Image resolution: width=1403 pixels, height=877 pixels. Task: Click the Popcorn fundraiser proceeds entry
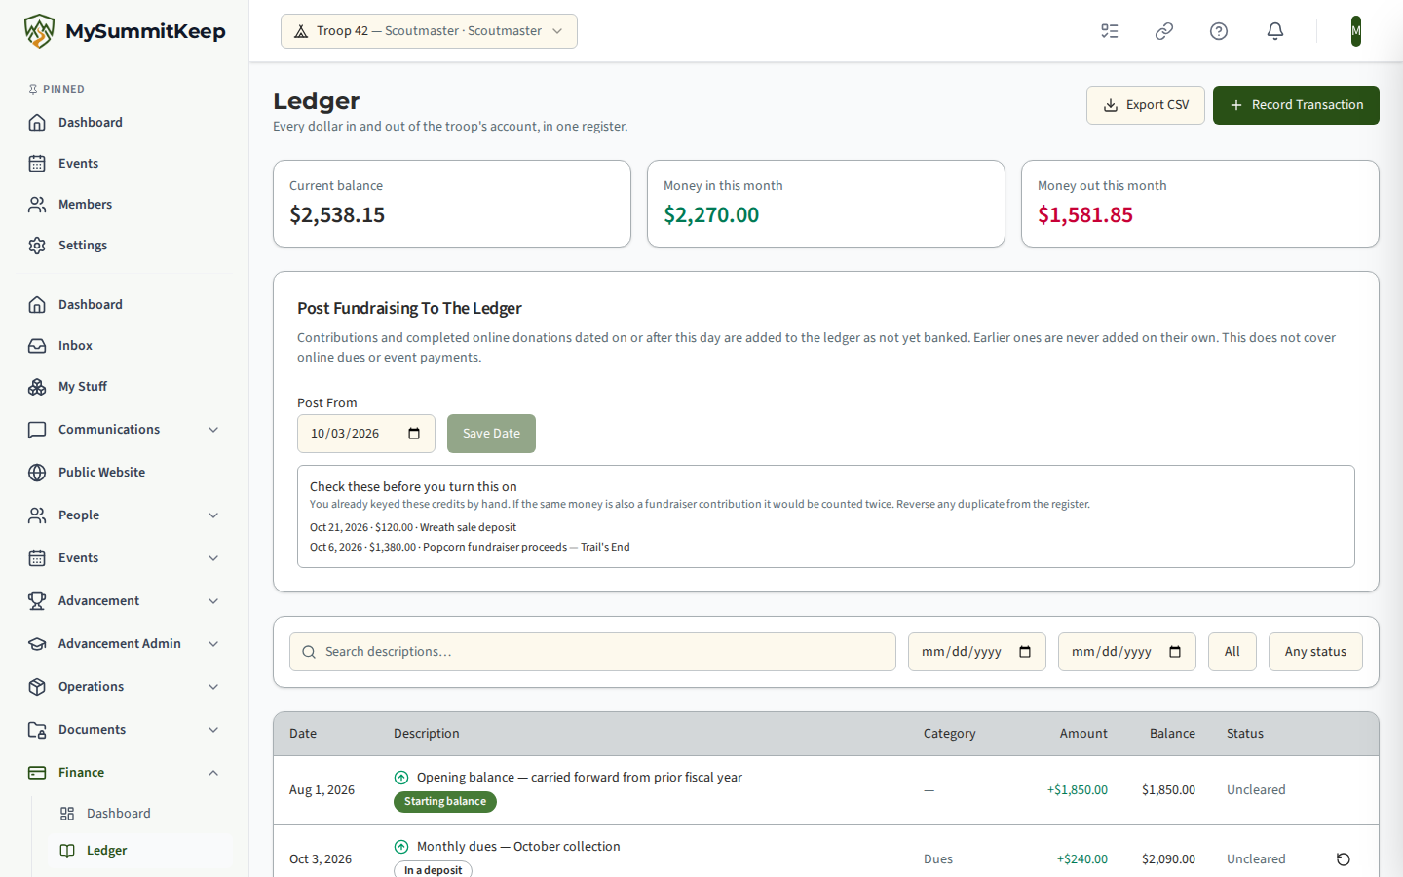click(470, 547)
